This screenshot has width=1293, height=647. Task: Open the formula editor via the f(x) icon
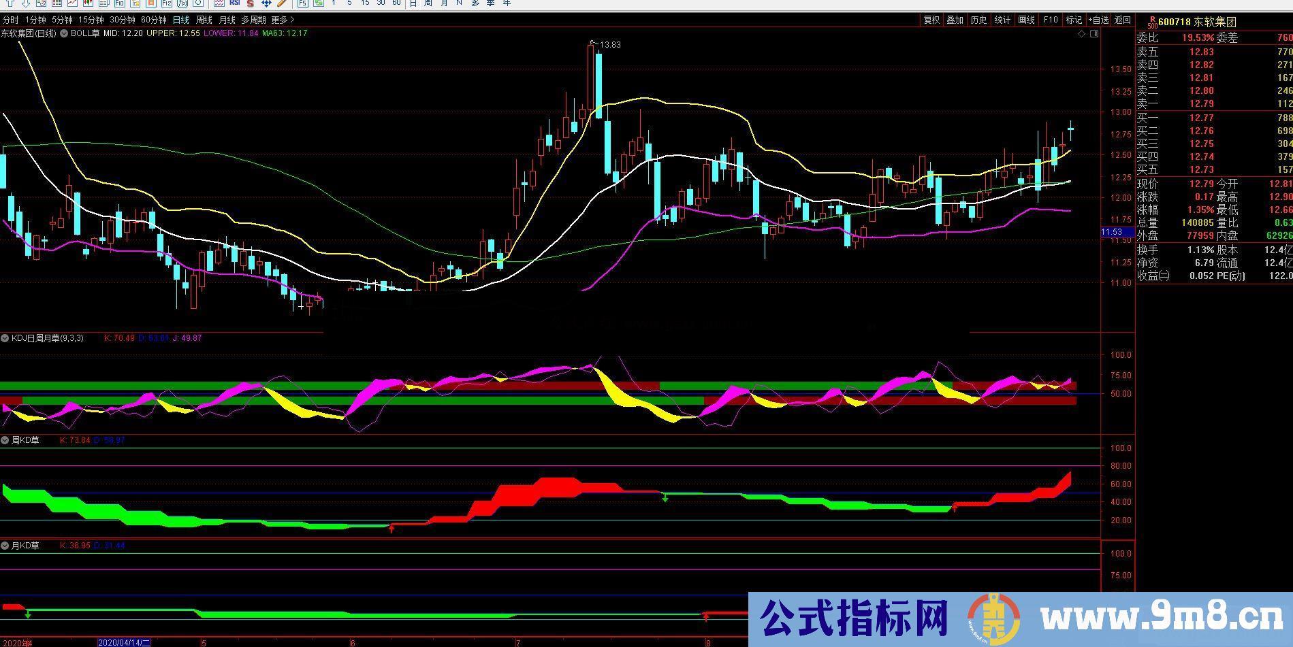tap(183, 3)
